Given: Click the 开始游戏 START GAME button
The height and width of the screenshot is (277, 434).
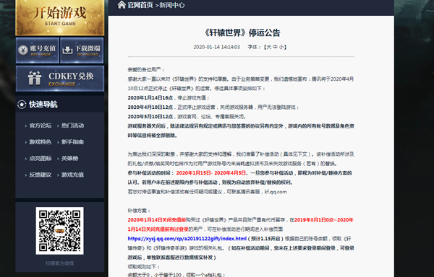Looking at the screenshot, I should click(60, 17).
